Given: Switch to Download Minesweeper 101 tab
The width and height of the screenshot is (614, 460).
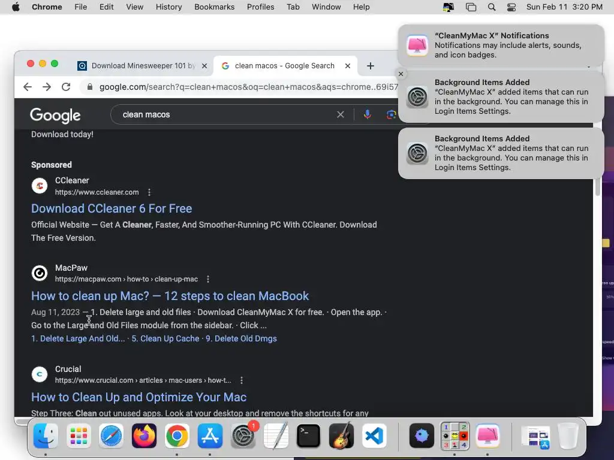Looking at the screenshot, I should (143, 66).
